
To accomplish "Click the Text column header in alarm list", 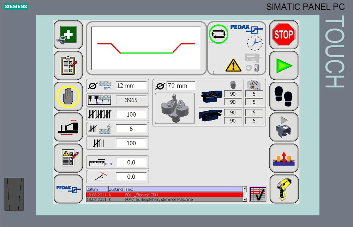I will click(x=184, y=189).
